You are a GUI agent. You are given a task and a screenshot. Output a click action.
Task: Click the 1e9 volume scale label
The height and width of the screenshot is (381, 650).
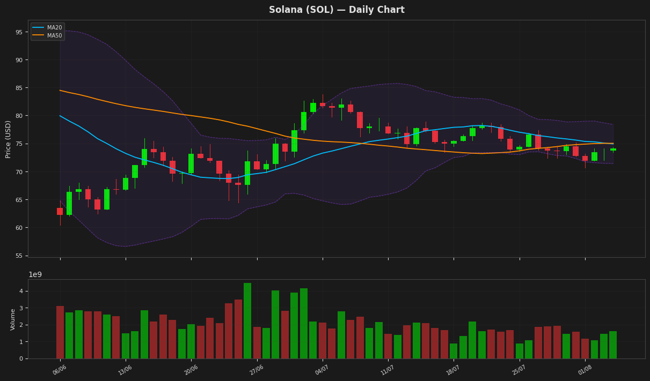coord(35,275)
